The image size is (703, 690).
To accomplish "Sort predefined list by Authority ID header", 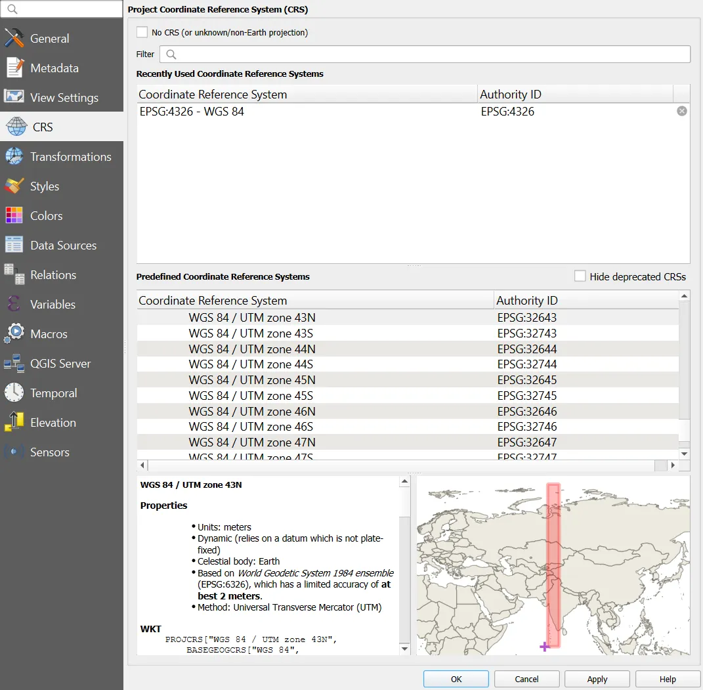I will [586, 301].
